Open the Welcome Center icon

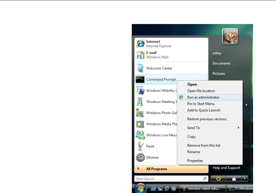(x=140, y=68)
